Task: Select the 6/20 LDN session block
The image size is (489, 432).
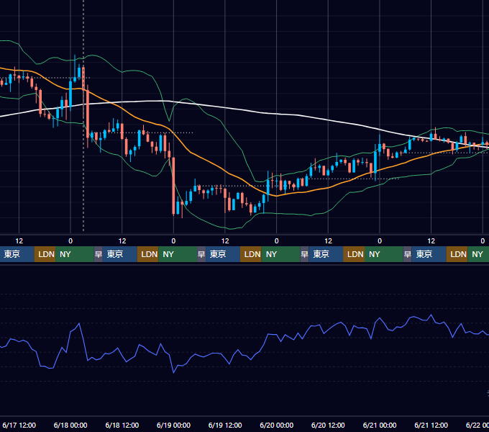Action: 354,254
